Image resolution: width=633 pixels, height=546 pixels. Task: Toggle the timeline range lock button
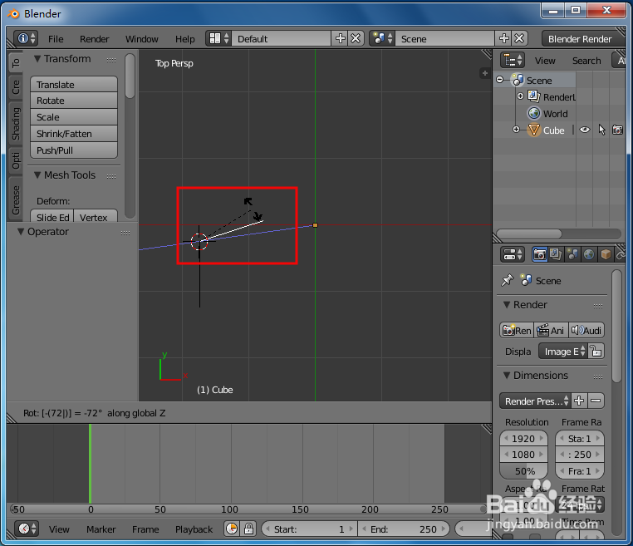[248, 529]
